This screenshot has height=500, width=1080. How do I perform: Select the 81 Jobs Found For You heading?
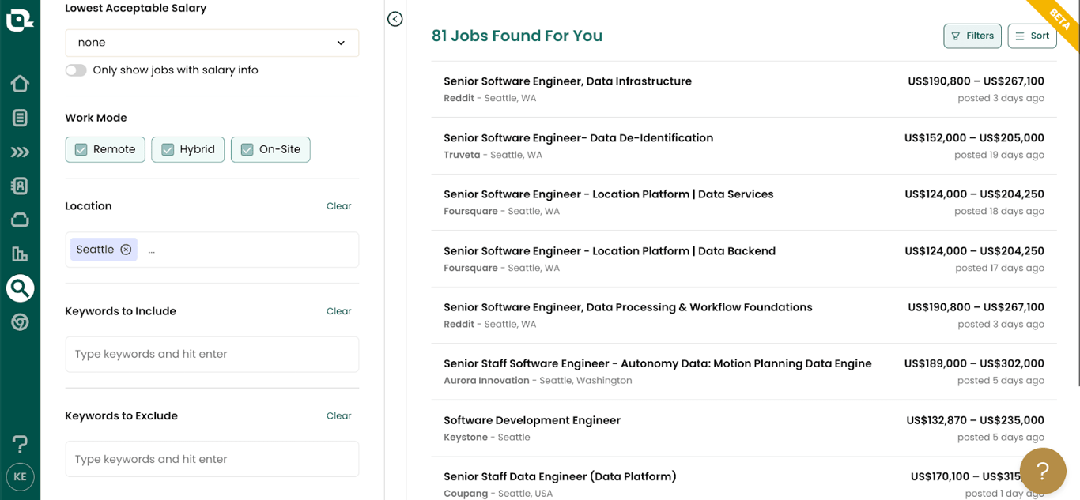(517, 36)
